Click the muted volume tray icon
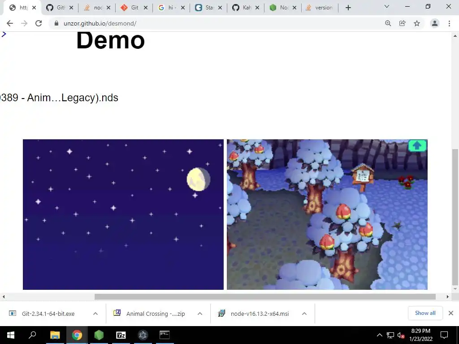Screen dimensions: 459x344 (401, 335)
